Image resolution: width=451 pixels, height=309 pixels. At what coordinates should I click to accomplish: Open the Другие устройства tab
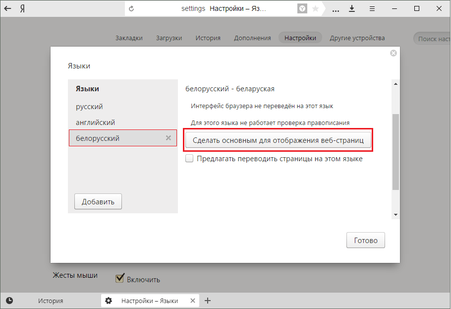tap(357, 38)
